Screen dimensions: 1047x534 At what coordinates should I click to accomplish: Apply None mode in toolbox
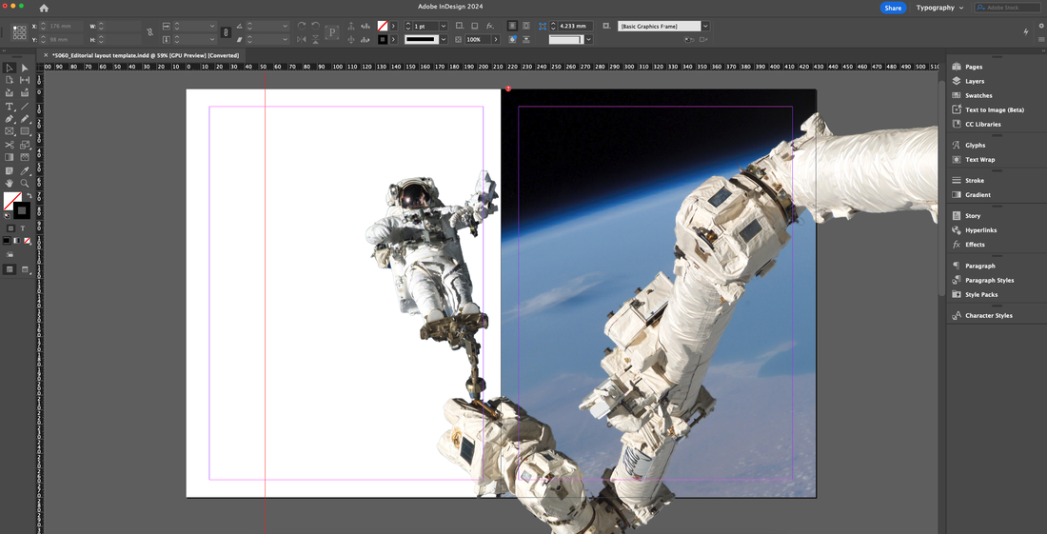tap(27, 240)
